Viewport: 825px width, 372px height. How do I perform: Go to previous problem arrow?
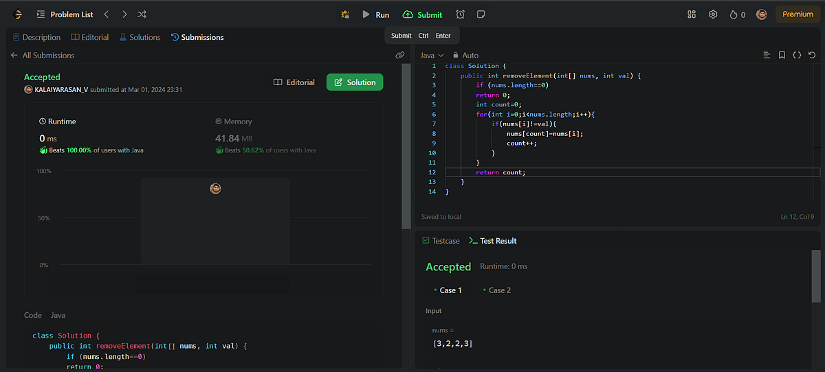pos(106,14)
